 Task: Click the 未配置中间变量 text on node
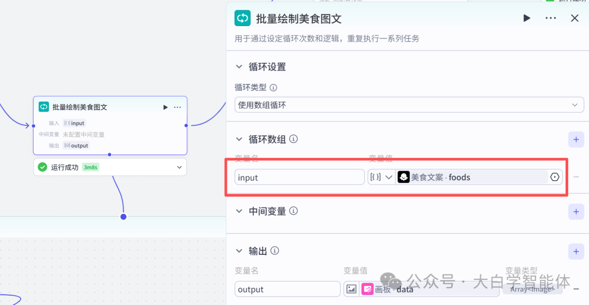(x=83, y=135)
